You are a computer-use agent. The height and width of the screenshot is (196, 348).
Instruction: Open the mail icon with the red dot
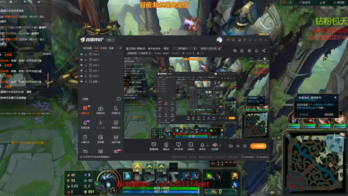click(x=228, y=40)
